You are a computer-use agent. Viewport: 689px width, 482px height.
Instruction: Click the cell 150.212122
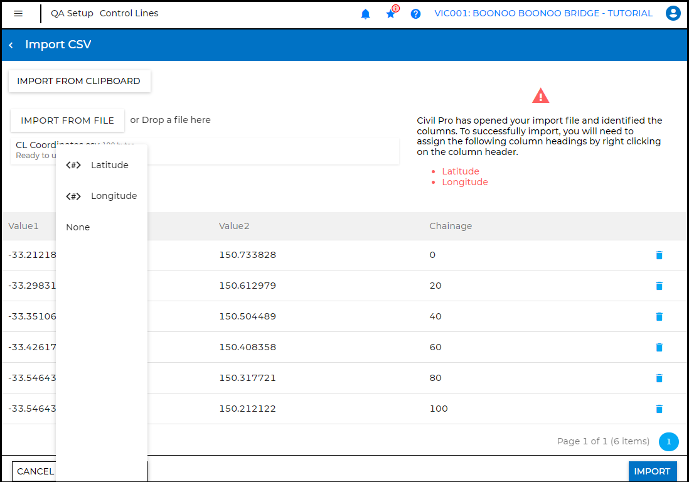[247, 409]
